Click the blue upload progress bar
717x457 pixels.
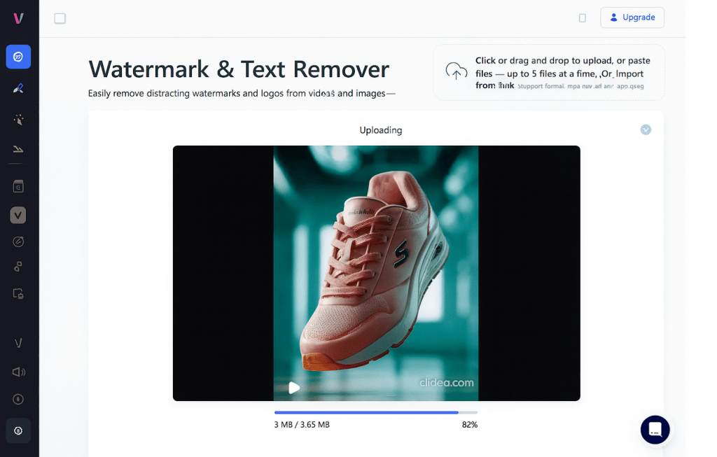click(x=366, y=412)
